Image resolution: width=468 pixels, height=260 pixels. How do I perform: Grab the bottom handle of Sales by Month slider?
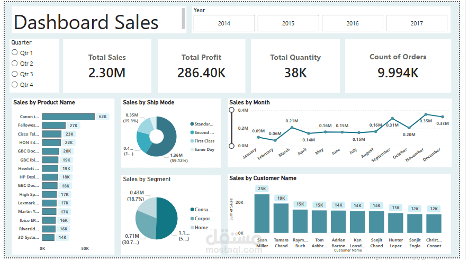[x=231, y=146]
